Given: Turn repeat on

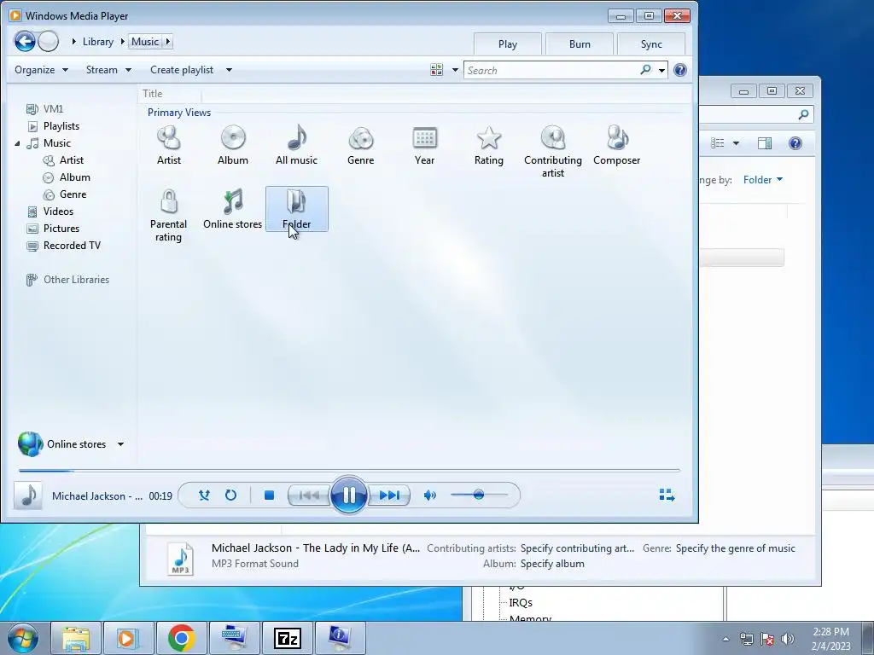Looking at the screenshot, I should 230,496.
